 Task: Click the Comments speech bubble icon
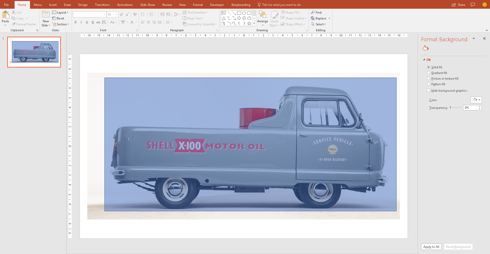473,5
